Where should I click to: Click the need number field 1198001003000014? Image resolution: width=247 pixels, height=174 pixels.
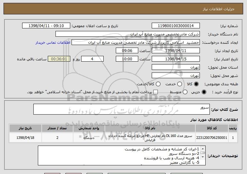pyautogui.click(x=176, y=26)
